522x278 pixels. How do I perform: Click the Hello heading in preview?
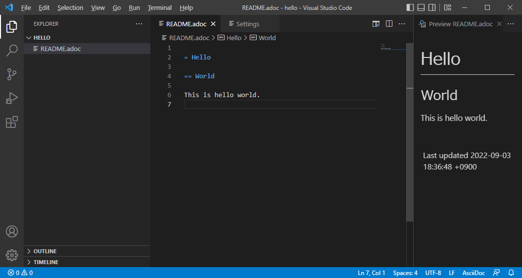(440, 59)
